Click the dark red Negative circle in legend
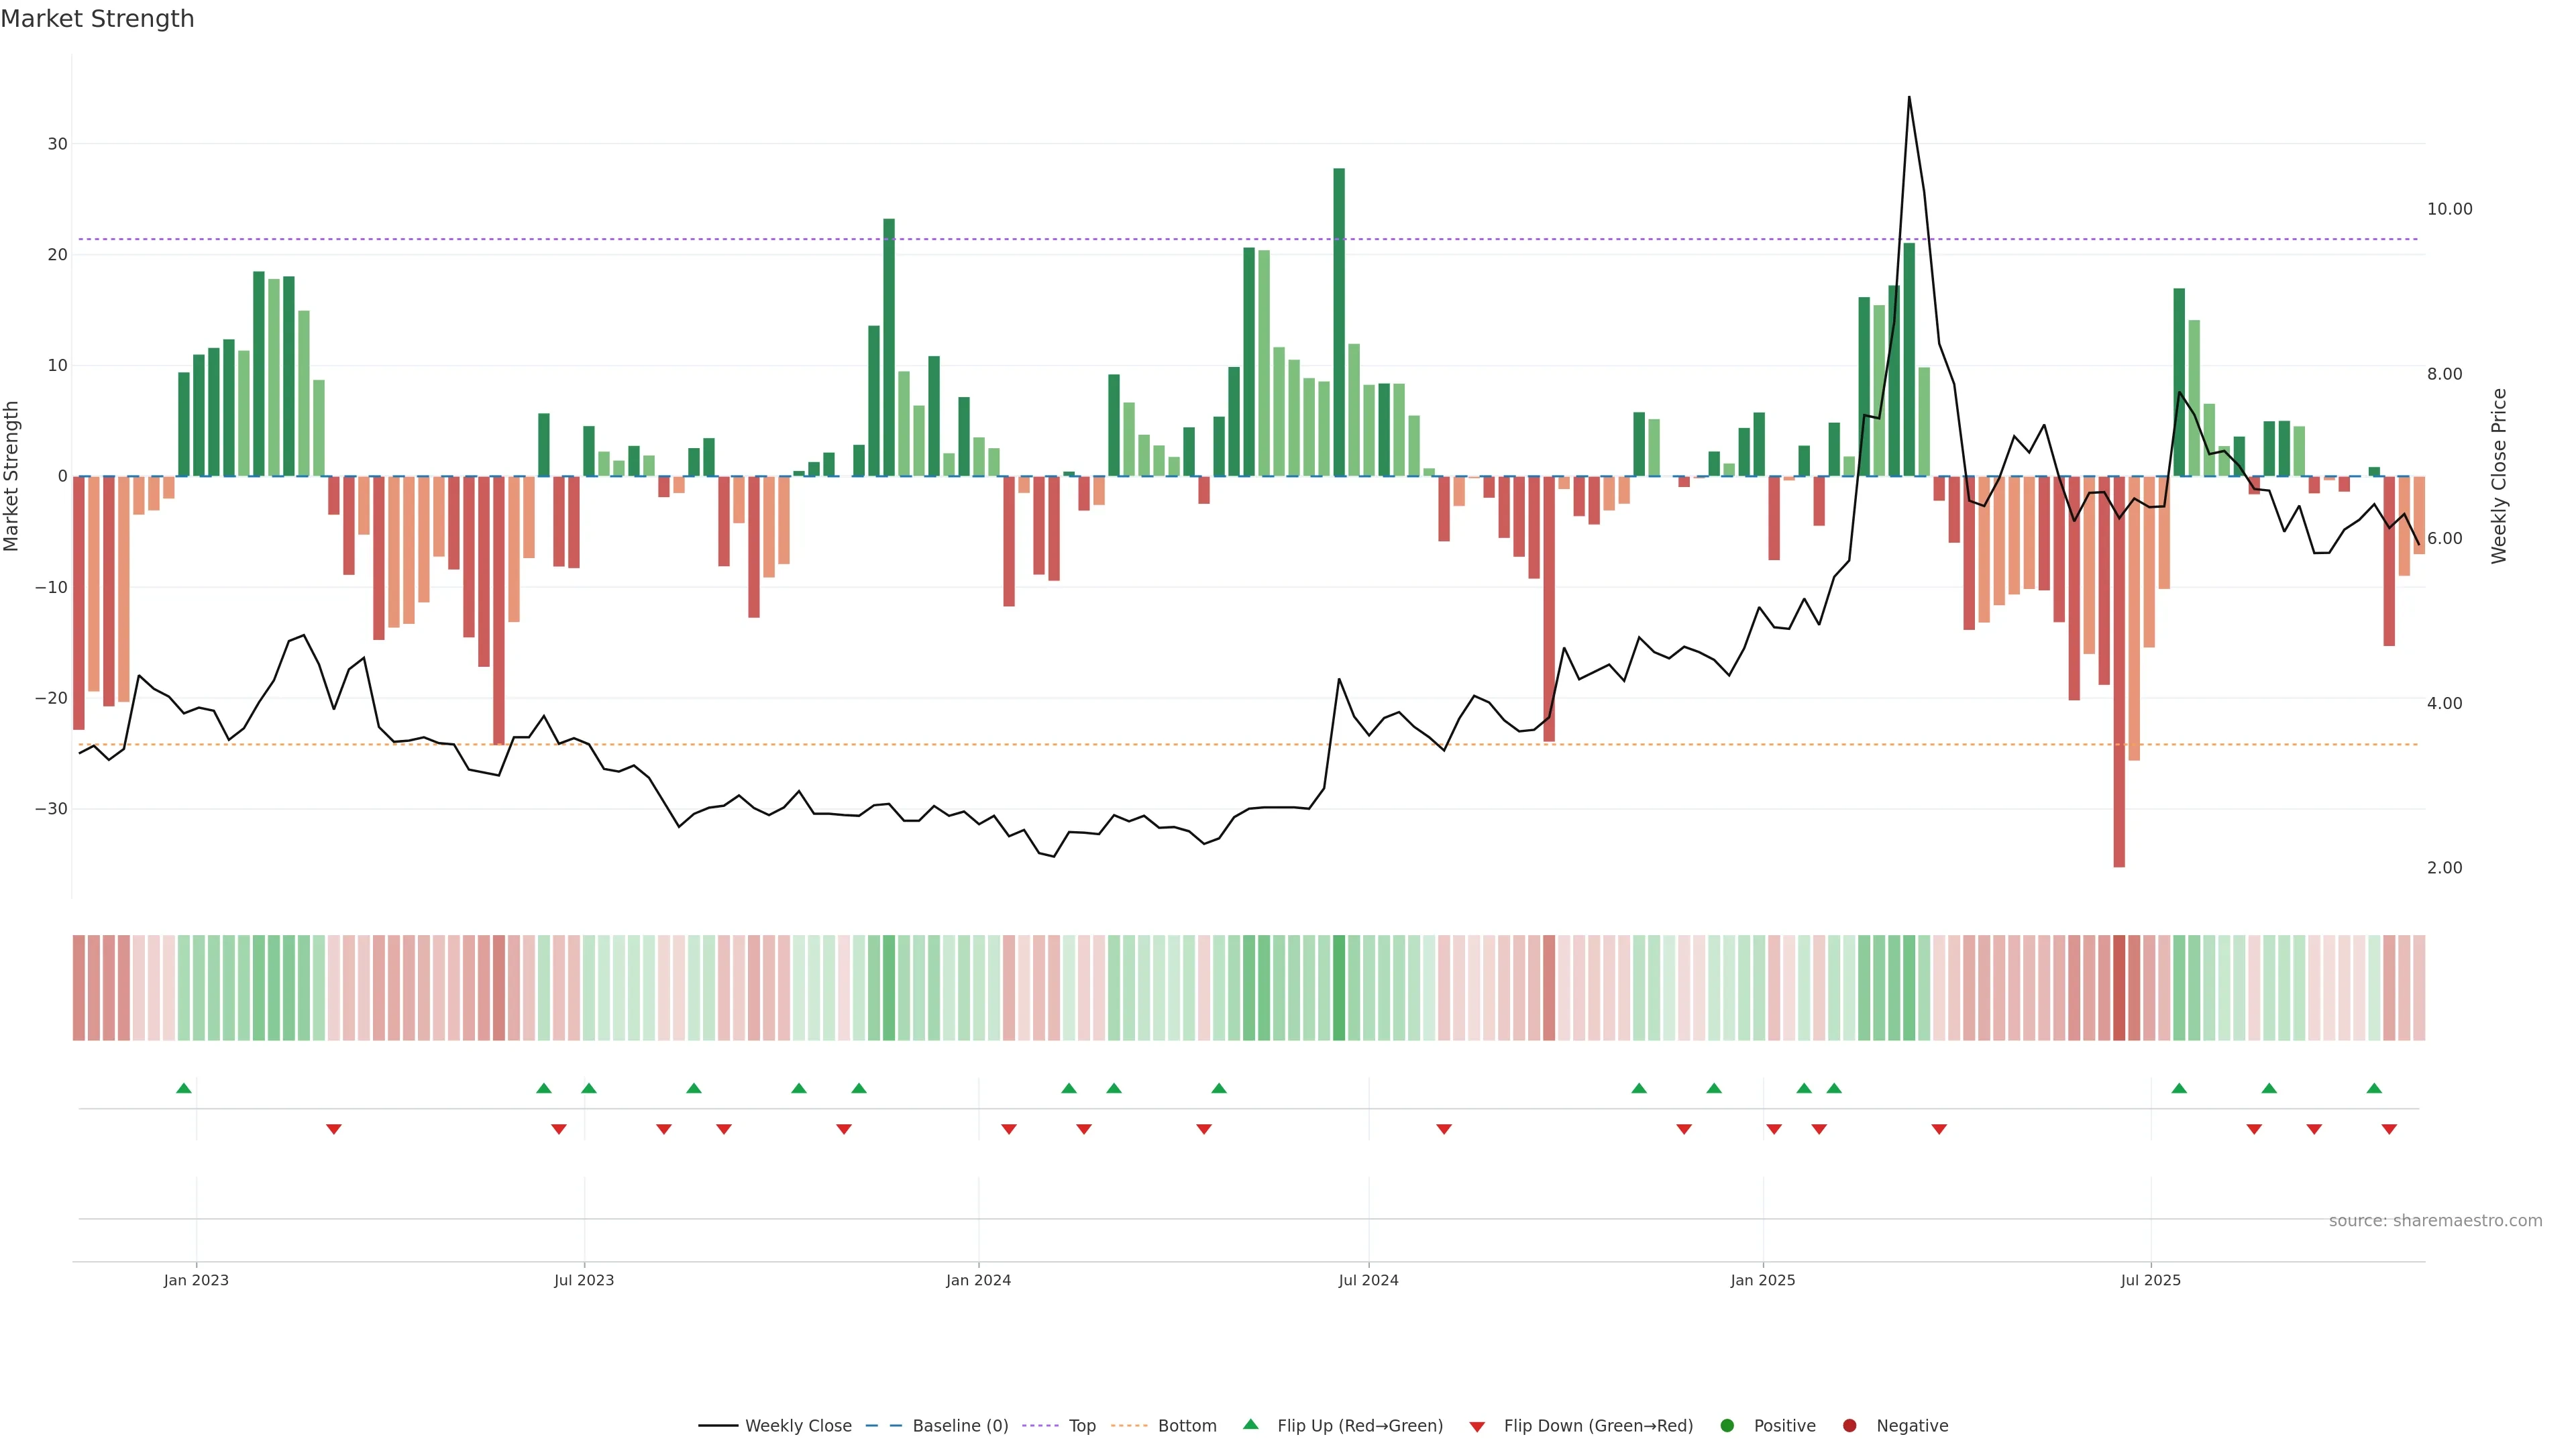This screenshot has width=2576, height=1449. (1849, 1426)
